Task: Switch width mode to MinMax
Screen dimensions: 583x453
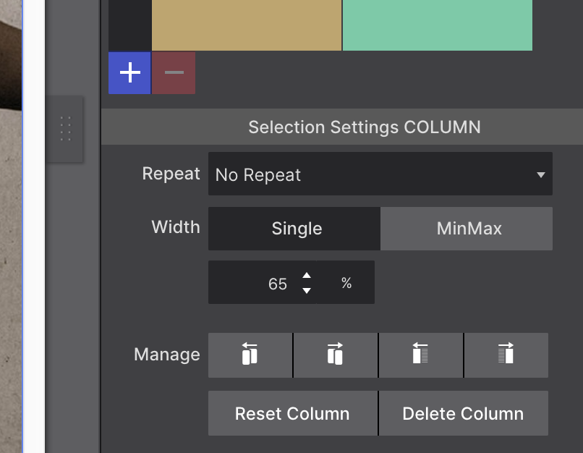Action: click(x=467, y=229)
